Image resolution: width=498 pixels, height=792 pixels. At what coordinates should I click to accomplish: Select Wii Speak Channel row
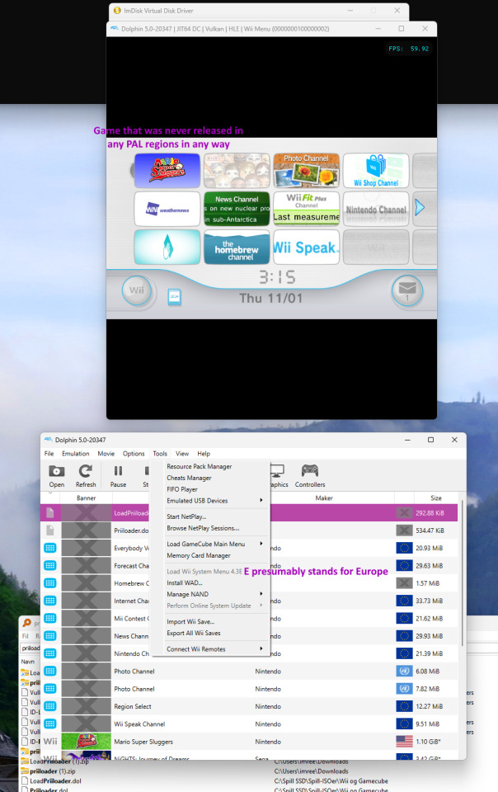coord(249,724)
